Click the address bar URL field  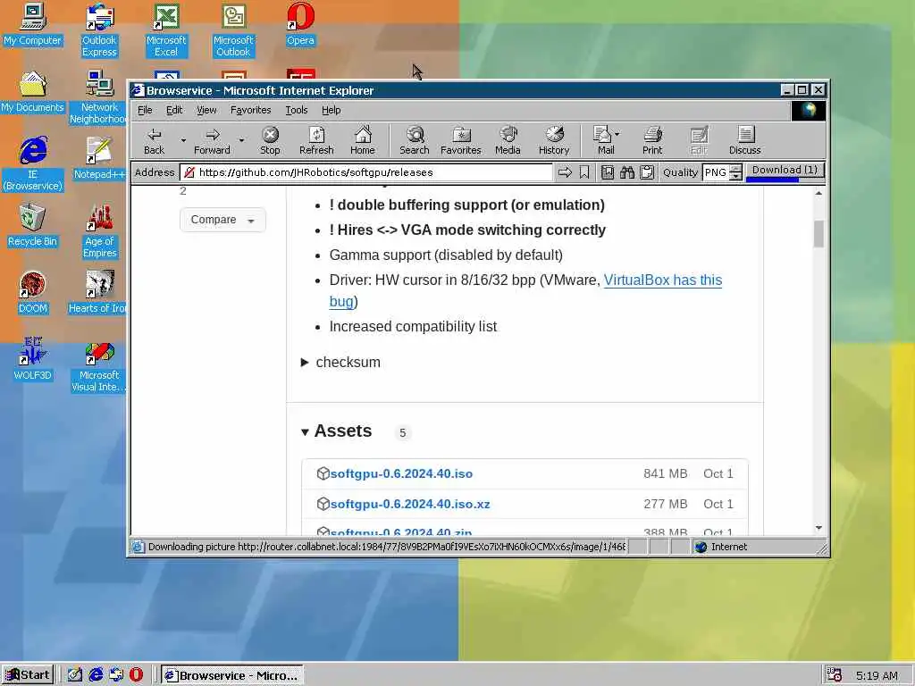point(365,172)
